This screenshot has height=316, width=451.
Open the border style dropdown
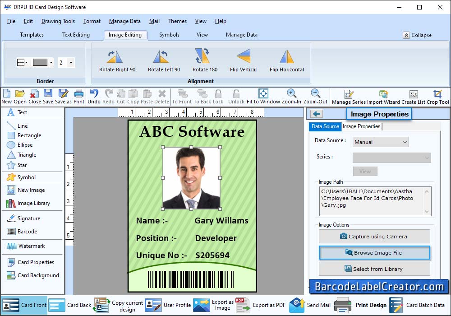(23, 62)
